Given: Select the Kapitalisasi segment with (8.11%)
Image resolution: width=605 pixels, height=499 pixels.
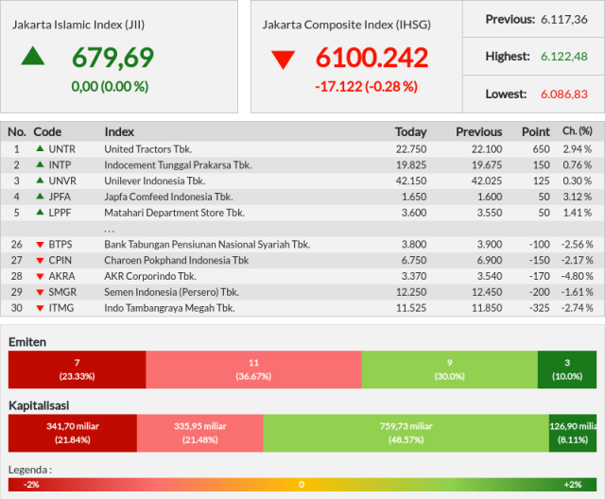Looking at the screenshot, I should coord(573,433).
